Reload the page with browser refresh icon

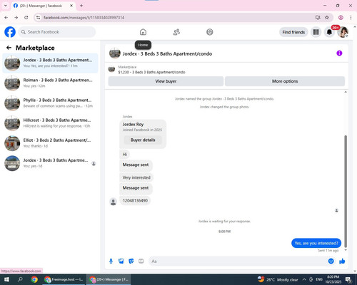(26, 18)
